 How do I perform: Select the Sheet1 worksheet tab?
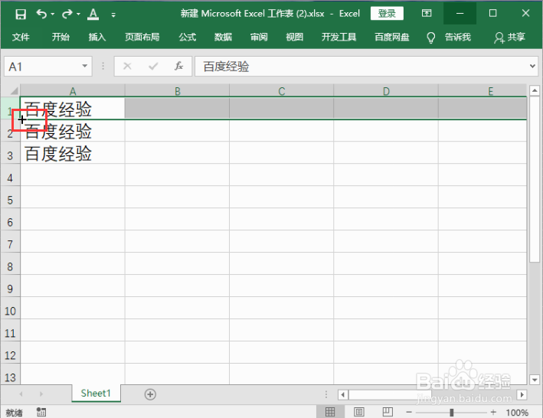(x=96, y=394)
